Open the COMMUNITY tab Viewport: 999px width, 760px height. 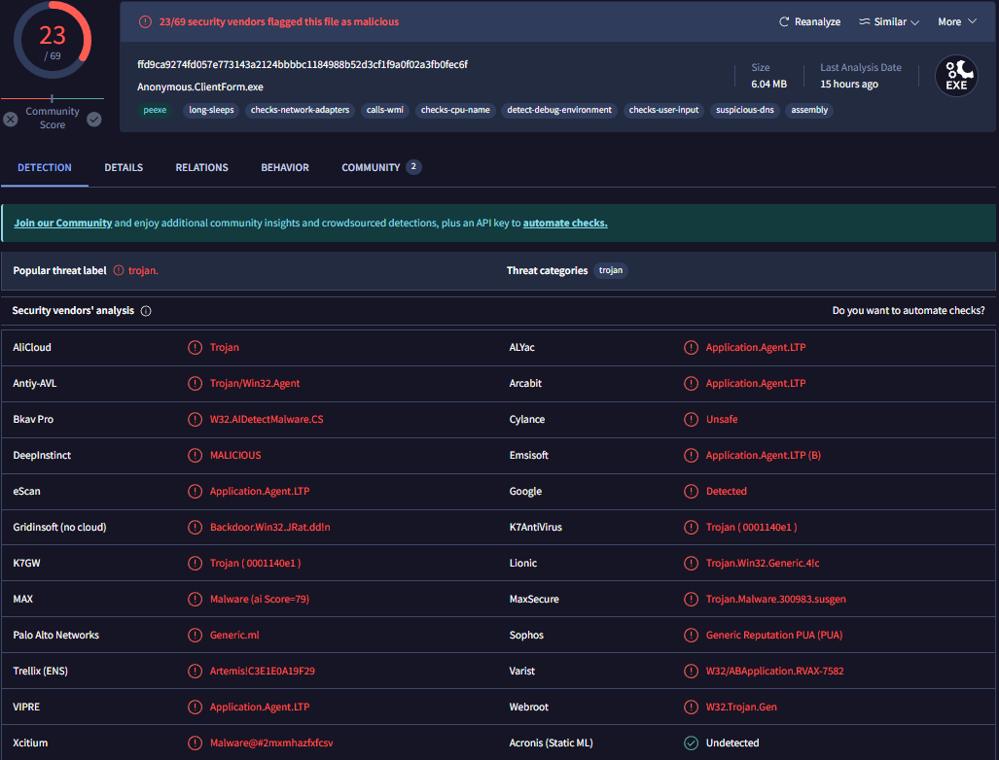[x=381, y=167]
